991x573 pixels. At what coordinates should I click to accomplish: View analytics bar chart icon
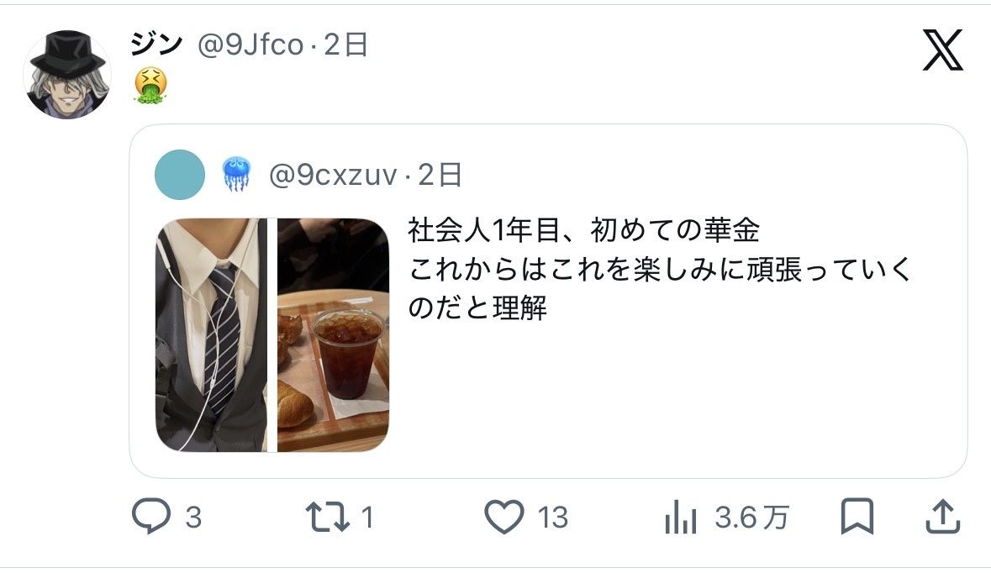[680, 517]
